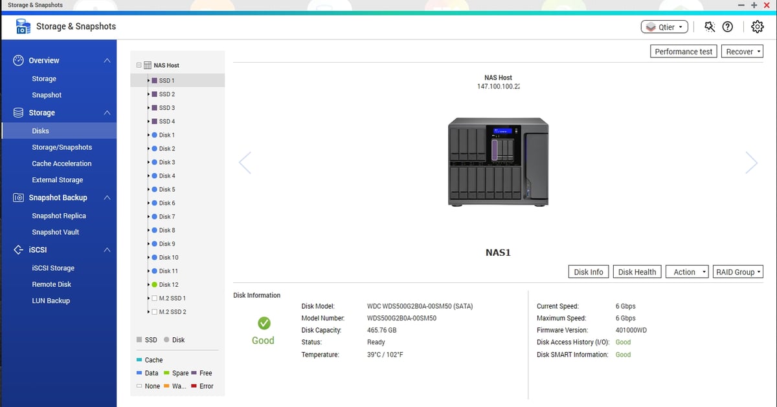The width and height of the screenshot is (777, 407).
Task: Open the Help icon near top right
Action: (x=727, y=26)
